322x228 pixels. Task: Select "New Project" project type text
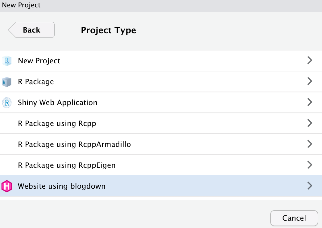point(39,61)
